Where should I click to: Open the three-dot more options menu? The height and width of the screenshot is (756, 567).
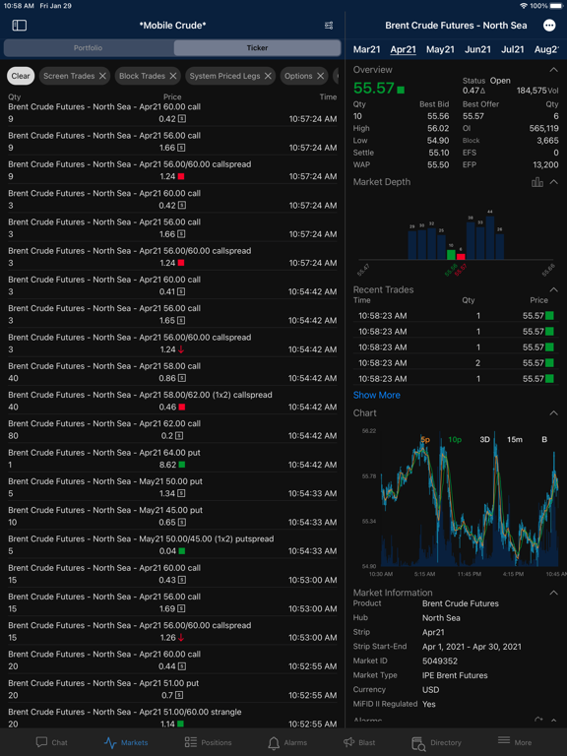click(549, 26)
